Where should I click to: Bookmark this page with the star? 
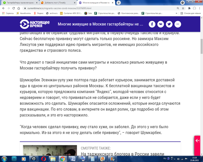183,8
